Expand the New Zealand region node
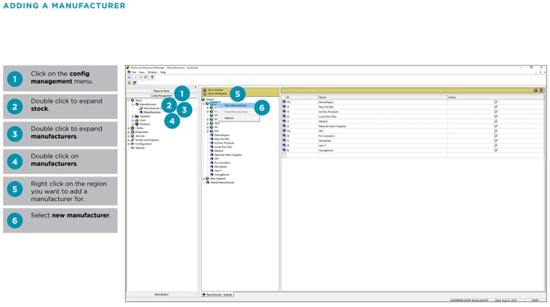 (204, 179)
